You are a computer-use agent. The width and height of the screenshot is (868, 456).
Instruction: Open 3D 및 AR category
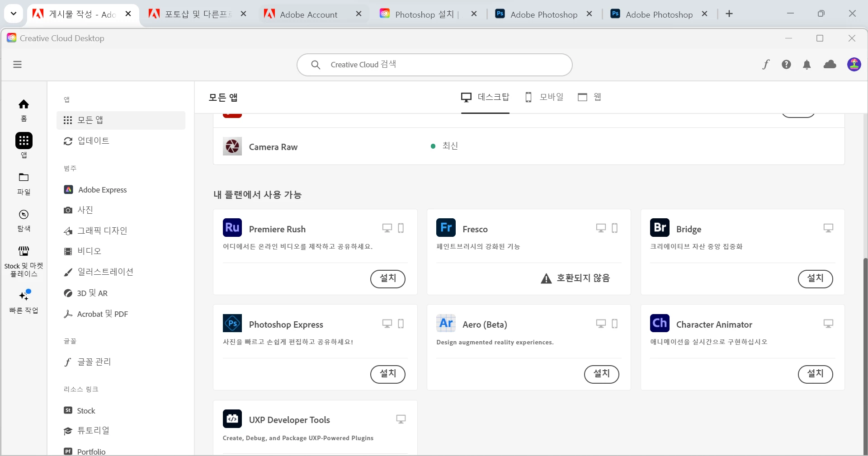pyautogui.click(x=121, y=293)
